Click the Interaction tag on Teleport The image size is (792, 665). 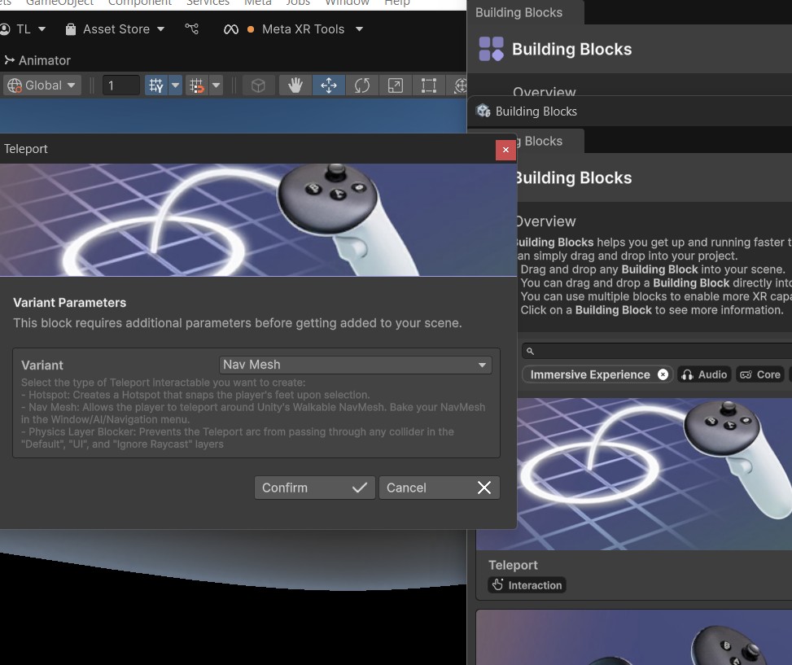click(x=527, y=585)
